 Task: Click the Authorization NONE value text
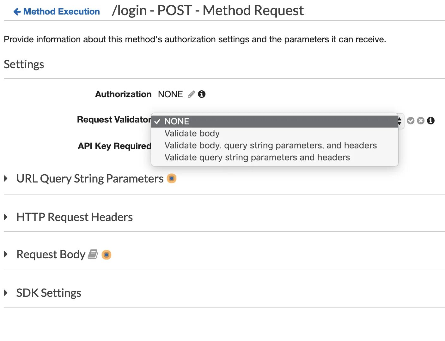click(170, 94)
